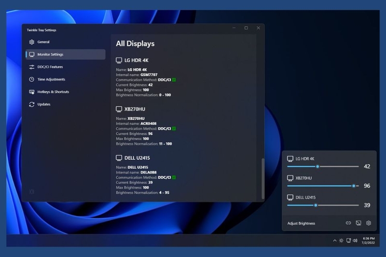Click internal name ACR0408
Viewport: 386px width, 257px height.
coord(149,123)
